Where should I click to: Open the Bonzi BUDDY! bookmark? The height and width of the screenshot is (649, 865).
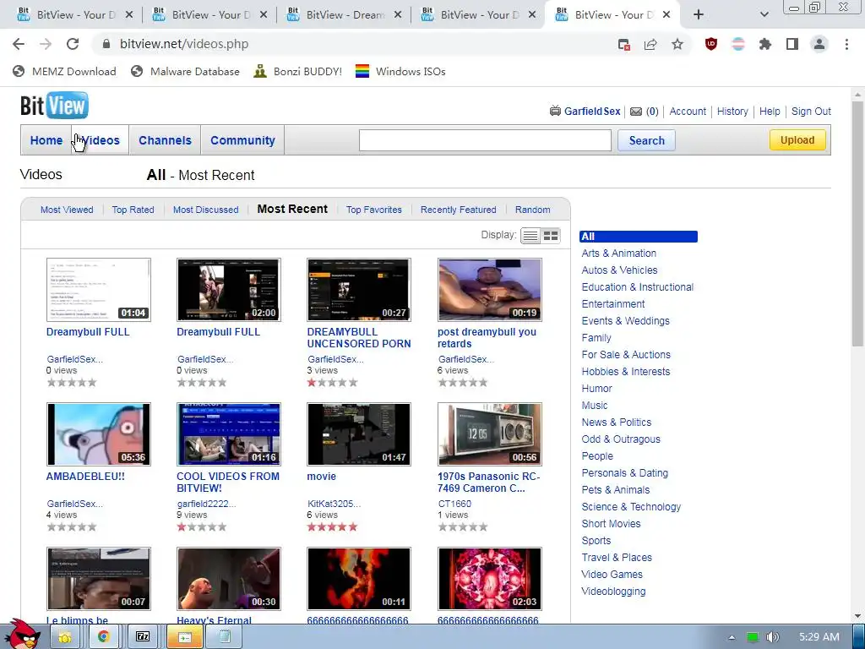297,71
